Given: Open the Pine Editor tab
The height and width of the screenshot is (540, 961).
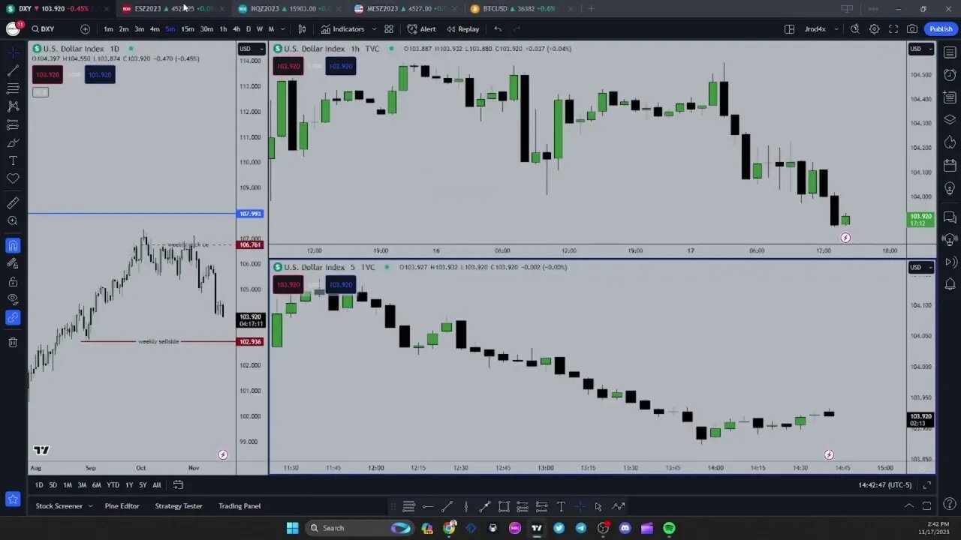Looking at the screenshot, I should coord(122,506).
